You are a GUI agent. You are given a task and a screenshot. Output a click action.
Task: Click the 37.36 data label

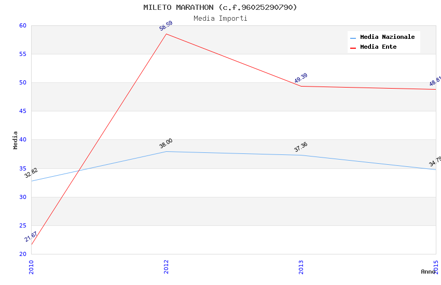pyautogui.click(x=301, y=147)
